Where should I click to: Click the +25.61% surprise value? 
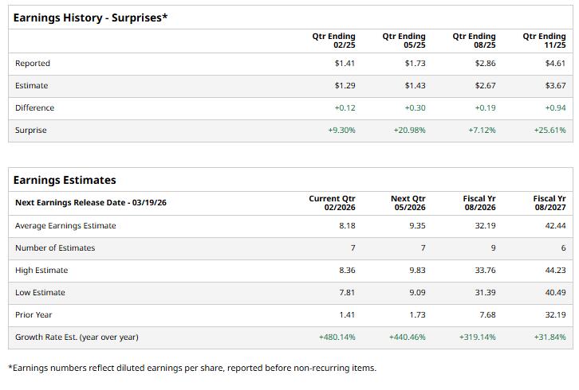coord(549,131)
